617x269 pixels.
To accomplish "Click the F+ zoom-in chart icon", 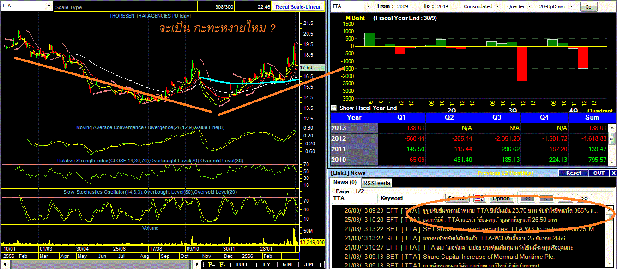I will [x=212, y=265].
